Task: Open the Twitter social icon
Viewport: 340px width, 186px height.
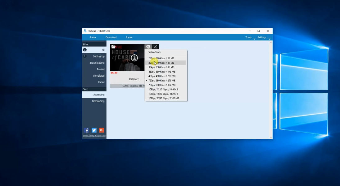Action: click(94, 130)
